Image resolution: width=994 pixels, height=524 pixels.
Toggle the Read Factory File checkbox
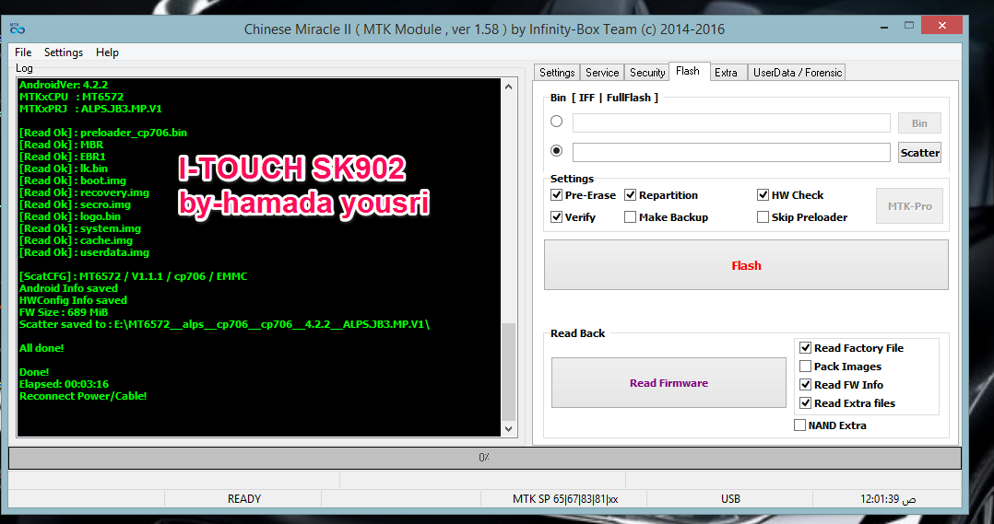click(806, 348)
